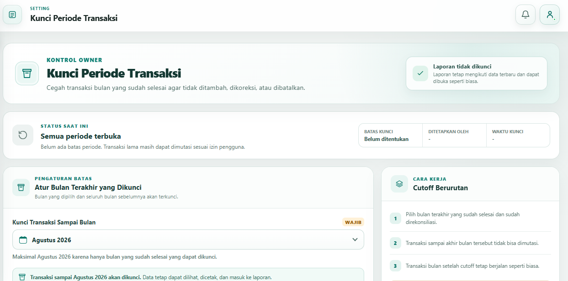Screen dimensions: 568x281
Task: Click the Batas Kunci 'Belum ditentukan' value
Action: coord(386,139)
